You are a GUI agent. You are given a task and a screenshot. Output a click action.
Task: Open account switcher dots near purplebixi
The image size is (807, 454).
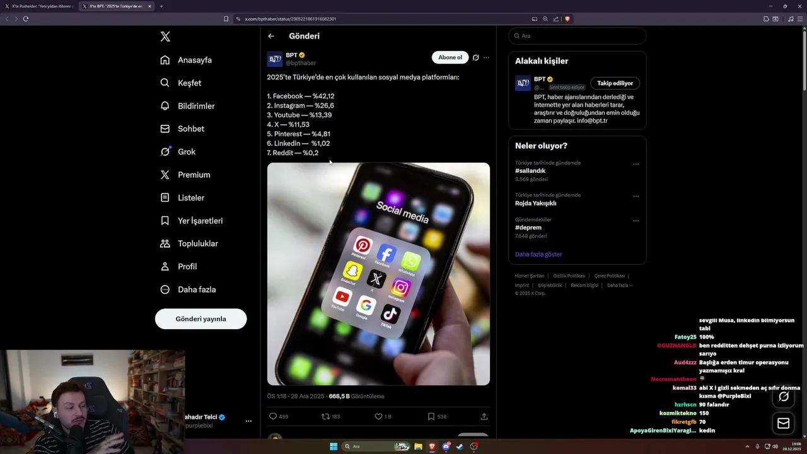point(248,421)
